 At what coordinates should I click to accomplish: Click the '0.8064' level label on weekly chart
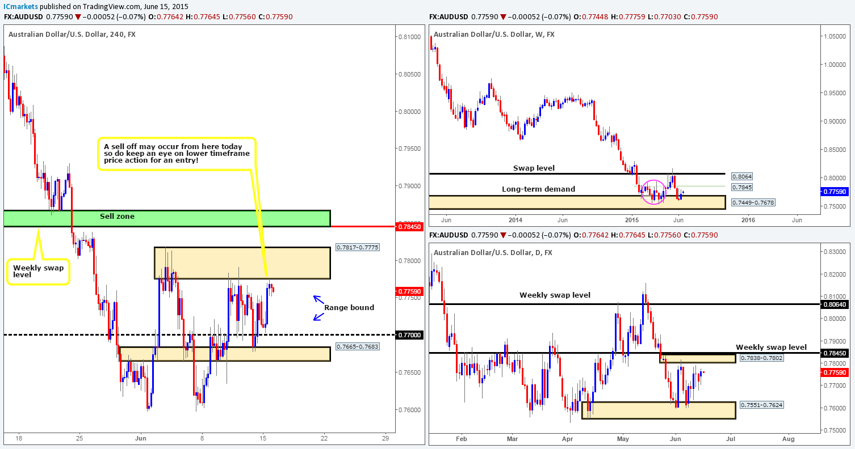742,176
